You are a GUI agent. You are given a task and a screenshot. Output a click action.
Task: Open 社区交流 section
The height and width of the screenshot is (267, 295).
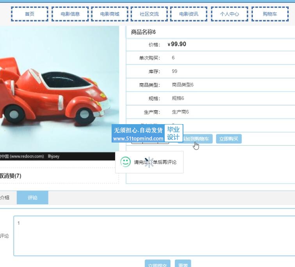[x=149, y=14]
